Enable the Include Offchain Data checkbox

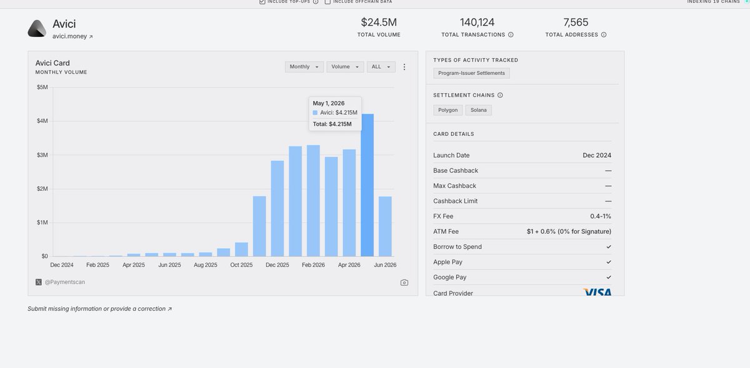click(327, 2)
